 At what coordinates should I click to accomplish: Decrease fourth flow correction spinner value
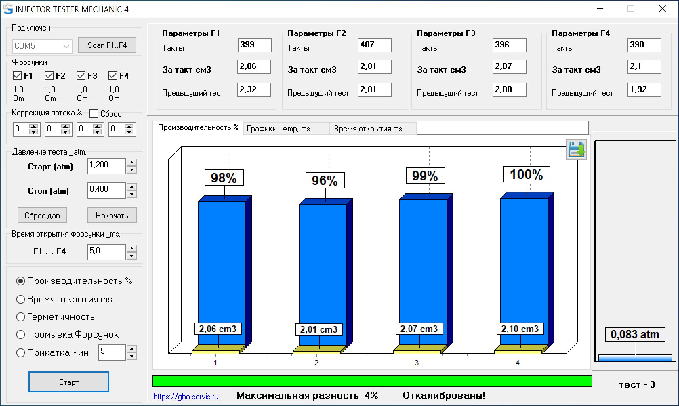pos(129,132)
